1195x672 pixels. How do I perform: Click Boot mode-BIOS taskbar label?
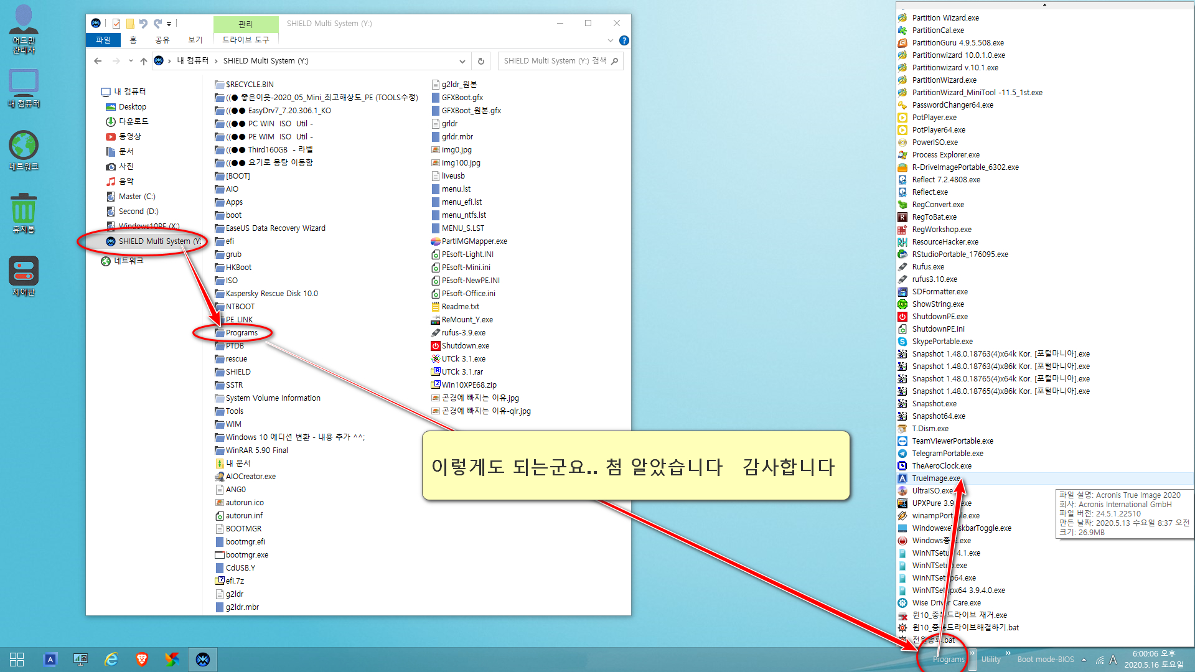1046,660
